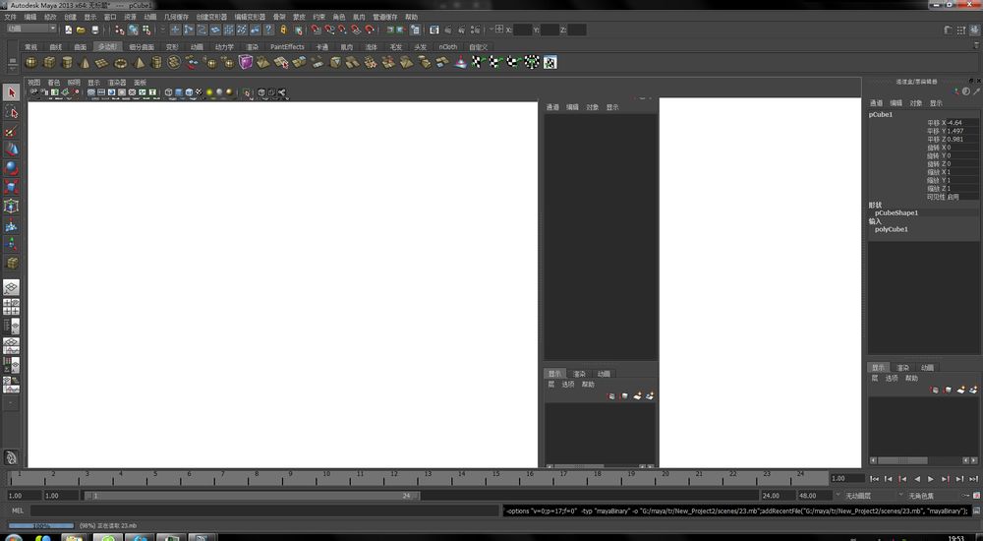Switch to the 多边形 shelf tab
983x541 pixels.
point(107,46)
